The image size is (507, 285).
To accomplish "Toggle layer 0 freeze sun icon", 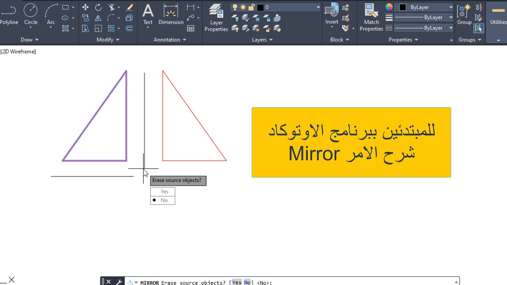I will (x=243, y=7).
